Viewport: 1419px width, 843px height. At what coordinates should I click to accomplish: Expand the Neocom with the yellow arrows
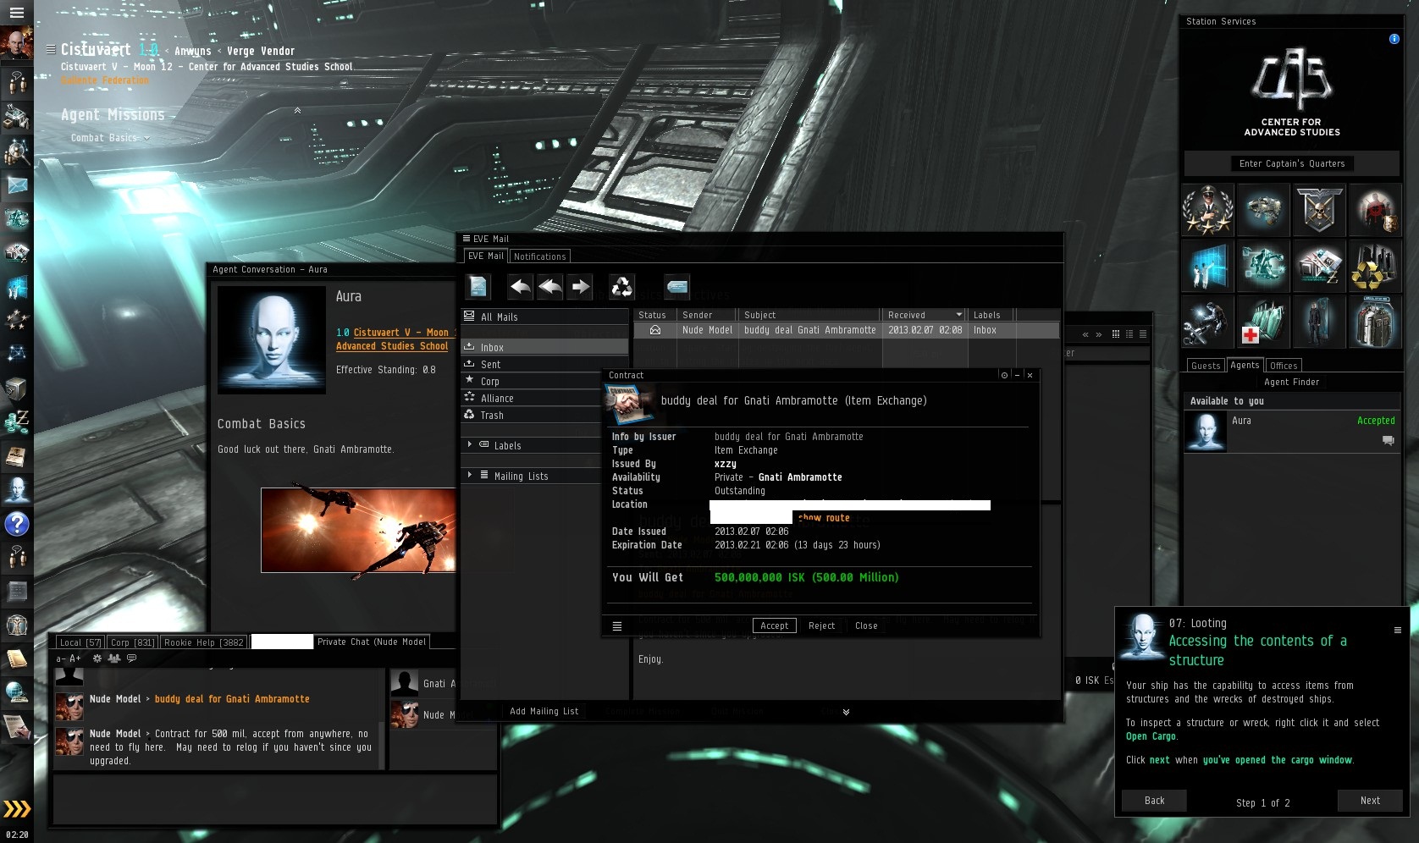click(x=17, y=809)
